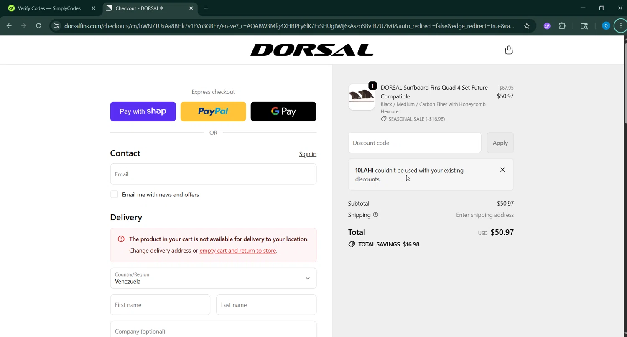Bookmark this page with the star icon
Viewport: 627px width, 337px height.
point(527,26)
